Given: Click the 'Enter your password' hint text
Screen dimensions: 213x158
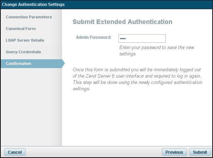Looking at the screenshot, I should [x=157, y=50].
